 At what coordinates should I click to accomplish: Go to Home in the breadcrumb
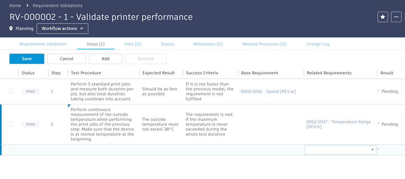point(15,6)
